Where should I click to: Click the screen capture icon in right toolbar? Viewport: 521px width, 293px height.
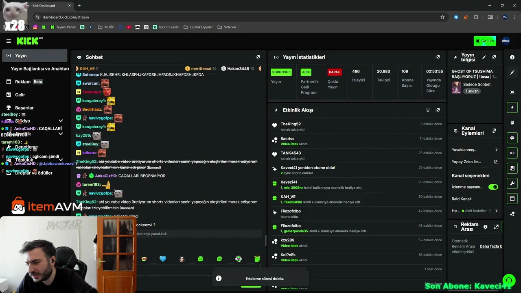(x=512, y=92)
